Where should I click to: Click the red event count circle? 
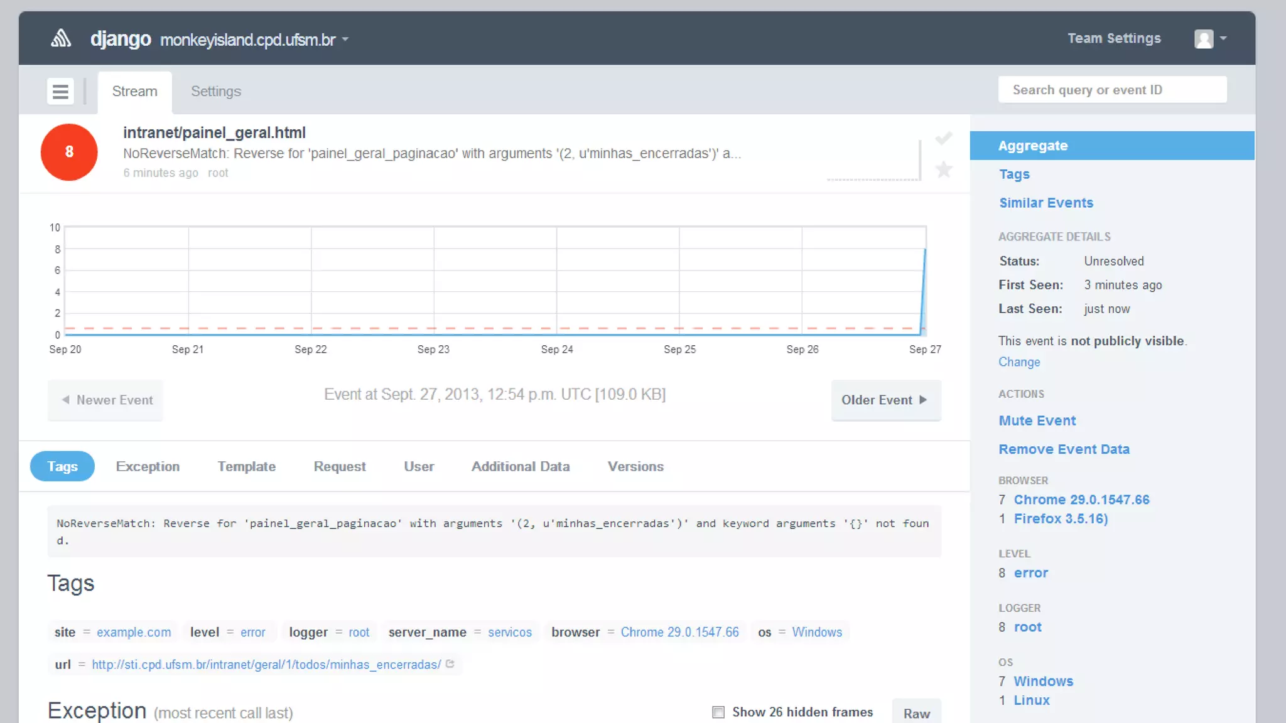69,152
